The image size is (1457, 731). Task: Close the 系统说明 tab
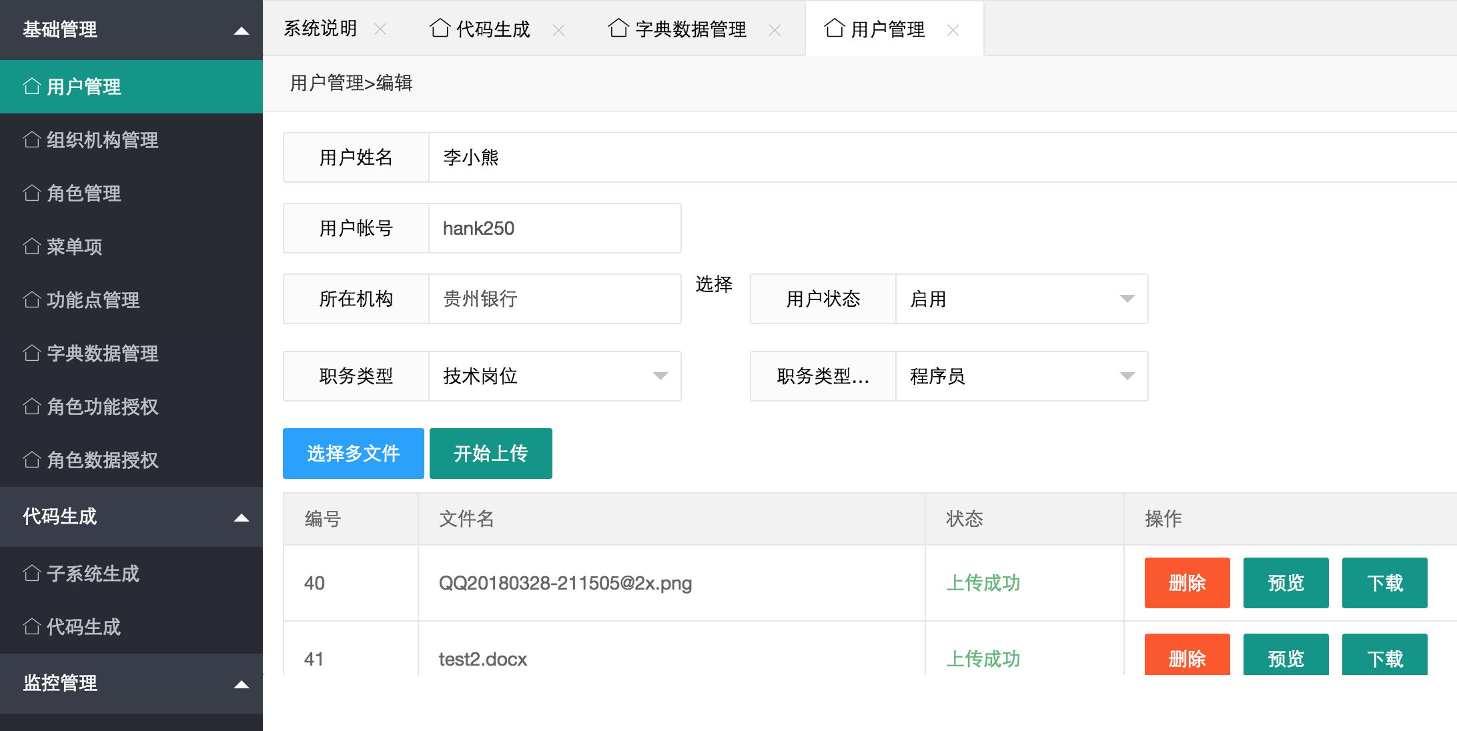coord(380,29)
